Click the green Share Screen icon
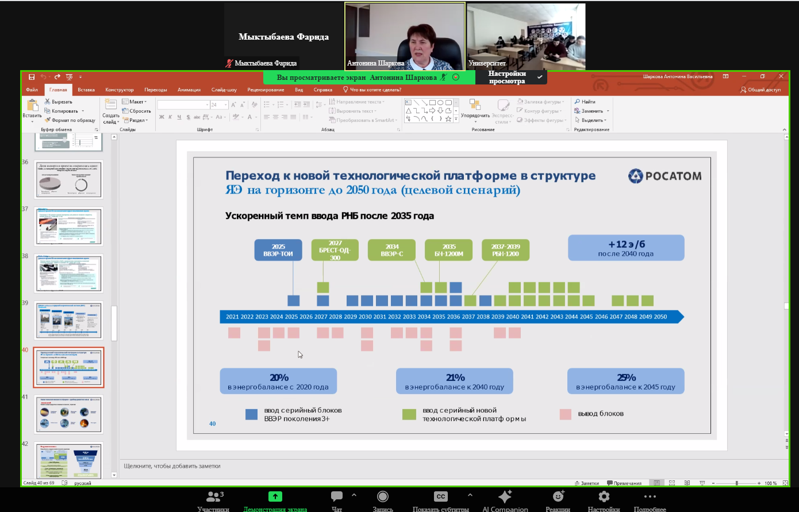Screen dimensions: 799x512 point(275,496)
